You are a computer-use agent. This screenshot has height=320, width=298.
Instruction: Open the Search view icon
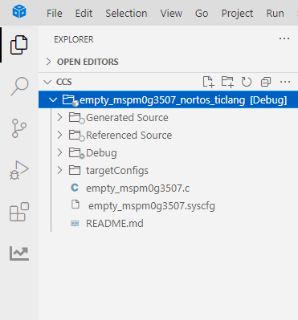click(x=19, y=87)
